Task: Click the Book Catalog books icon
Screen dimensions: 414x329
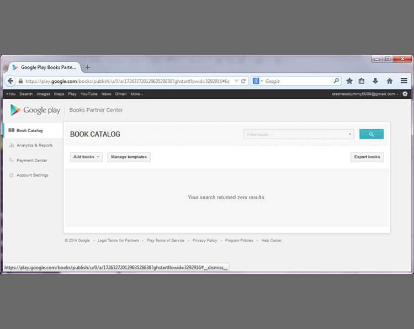Action: pos(12,130)
